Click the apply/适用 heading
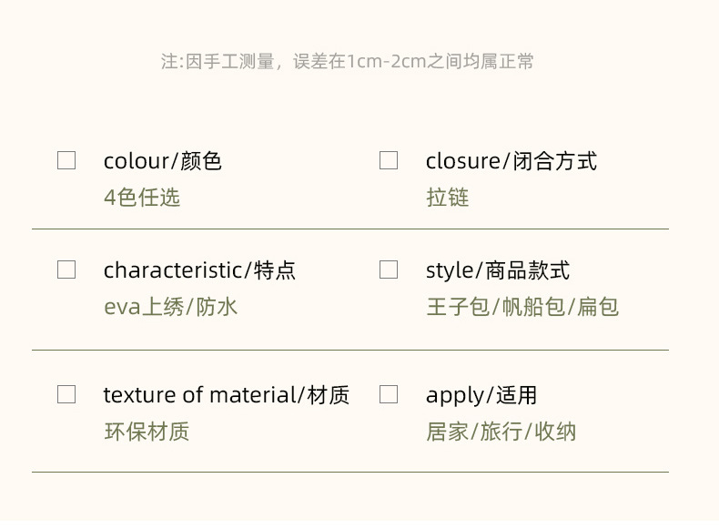 coord(481,395)
